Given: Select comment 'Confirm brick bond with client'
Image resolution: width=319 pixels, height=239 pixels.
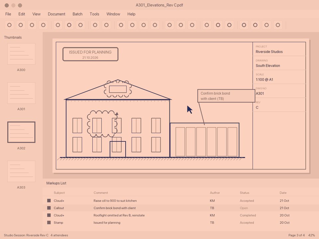Looking at the screenshot, I should click(115, 208).
